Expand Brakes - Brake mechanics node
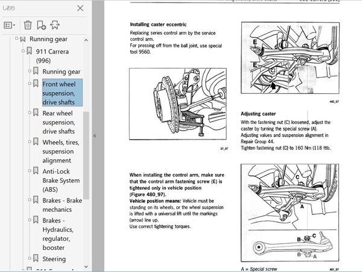The width and height of the screenshot is (362, 272). 30,200
